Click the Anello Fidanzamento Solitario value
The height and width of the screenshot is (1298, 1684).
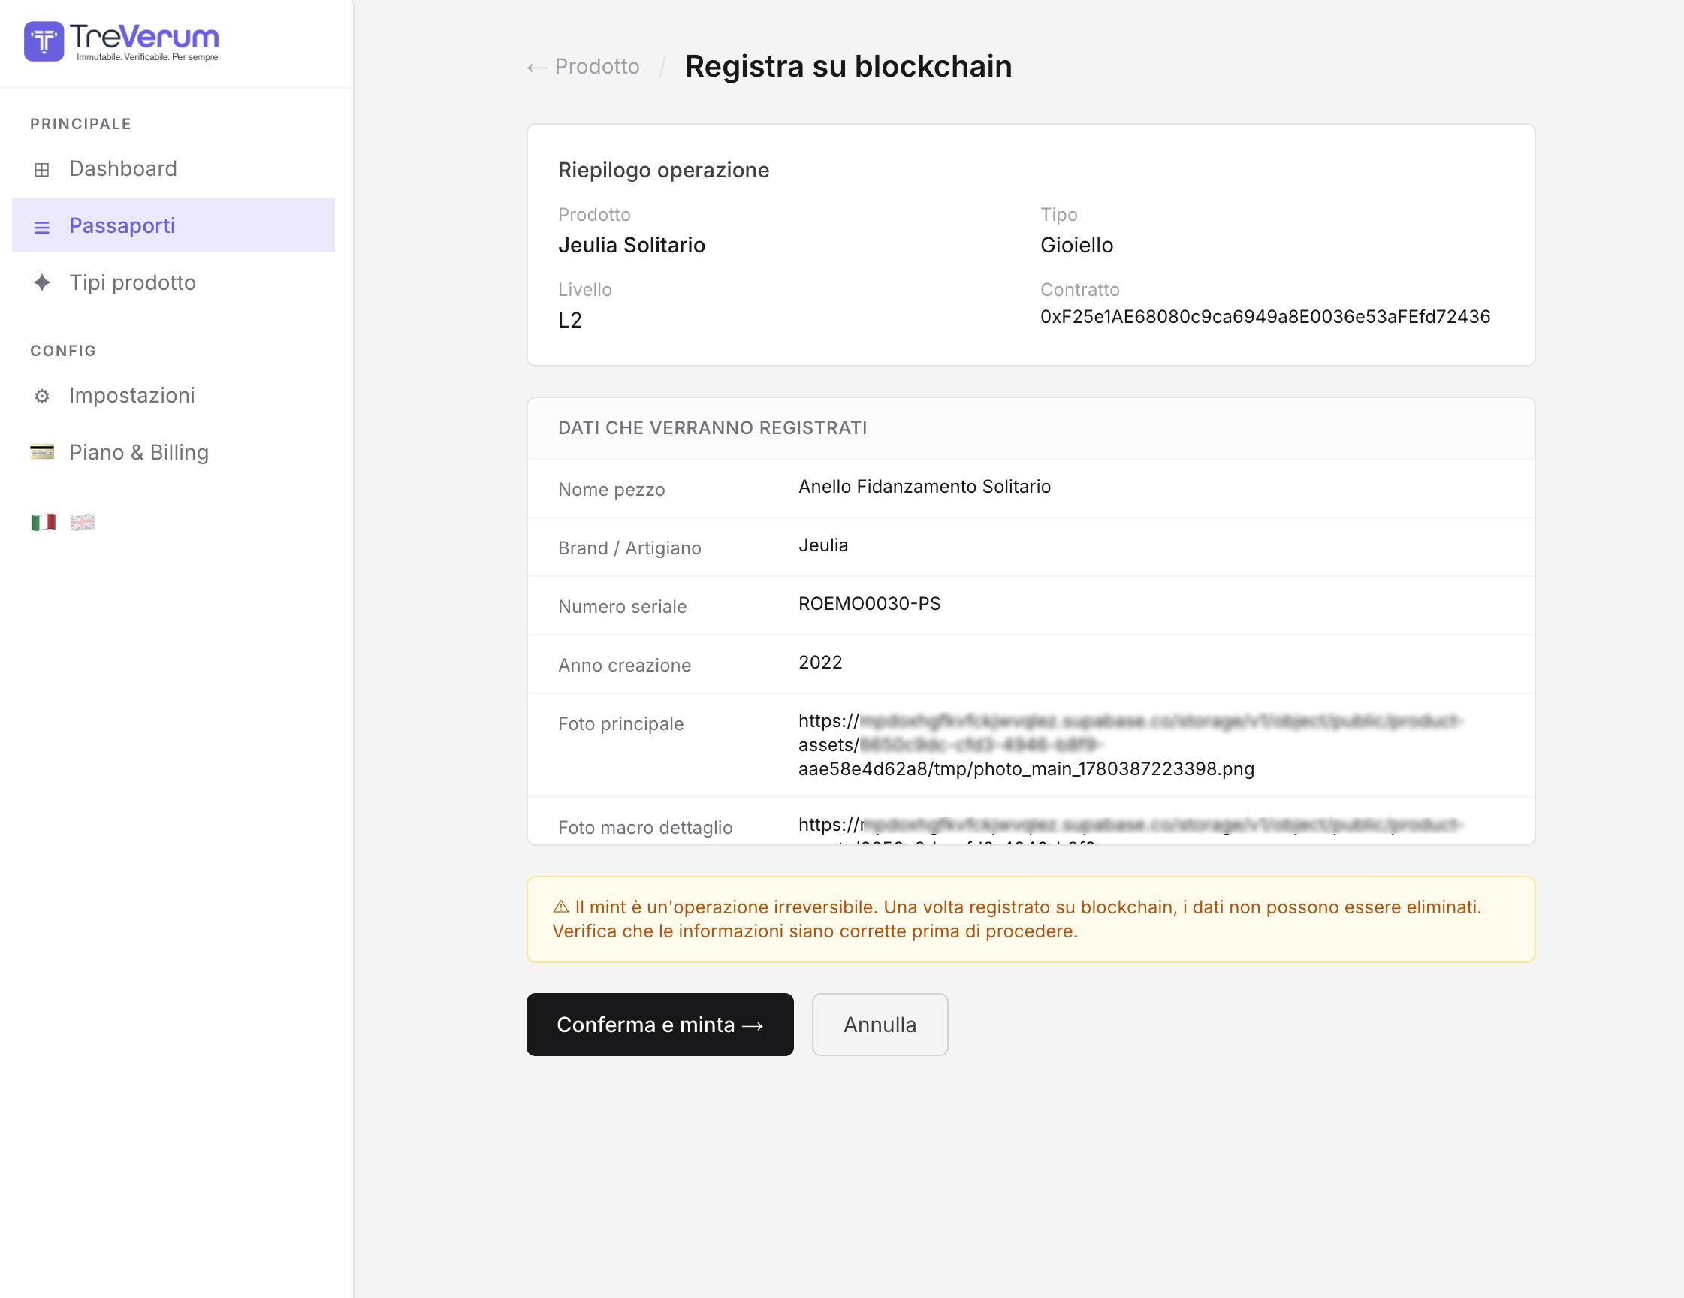[x=925, y=487]
